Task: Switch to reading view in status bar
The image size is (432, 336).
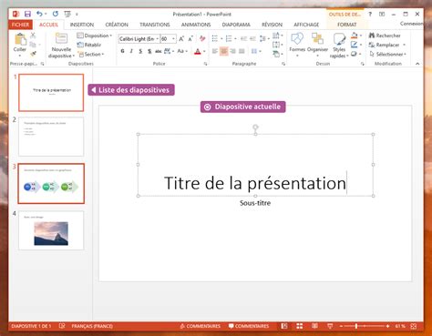Action: tap(314, 326)
